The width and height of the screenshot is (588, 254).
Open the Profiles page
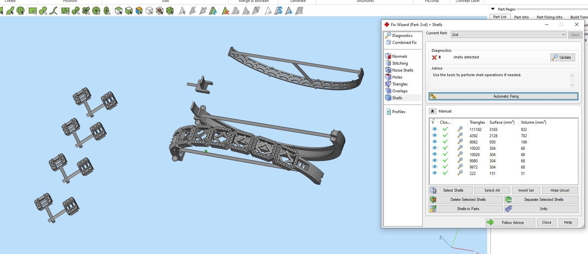click(x=398, y=112)
